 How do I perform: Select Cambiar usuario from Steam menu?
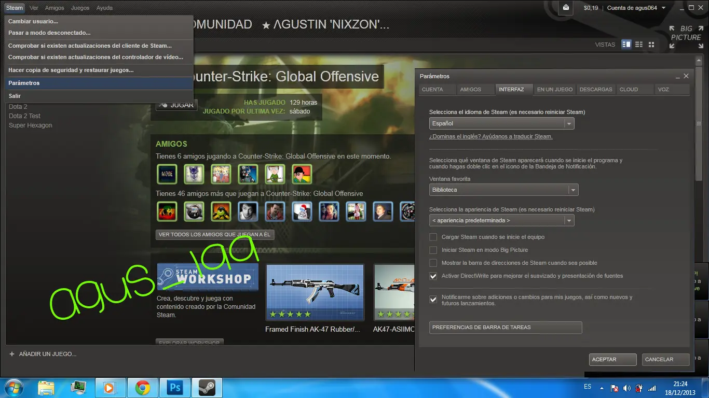point(99,21)
